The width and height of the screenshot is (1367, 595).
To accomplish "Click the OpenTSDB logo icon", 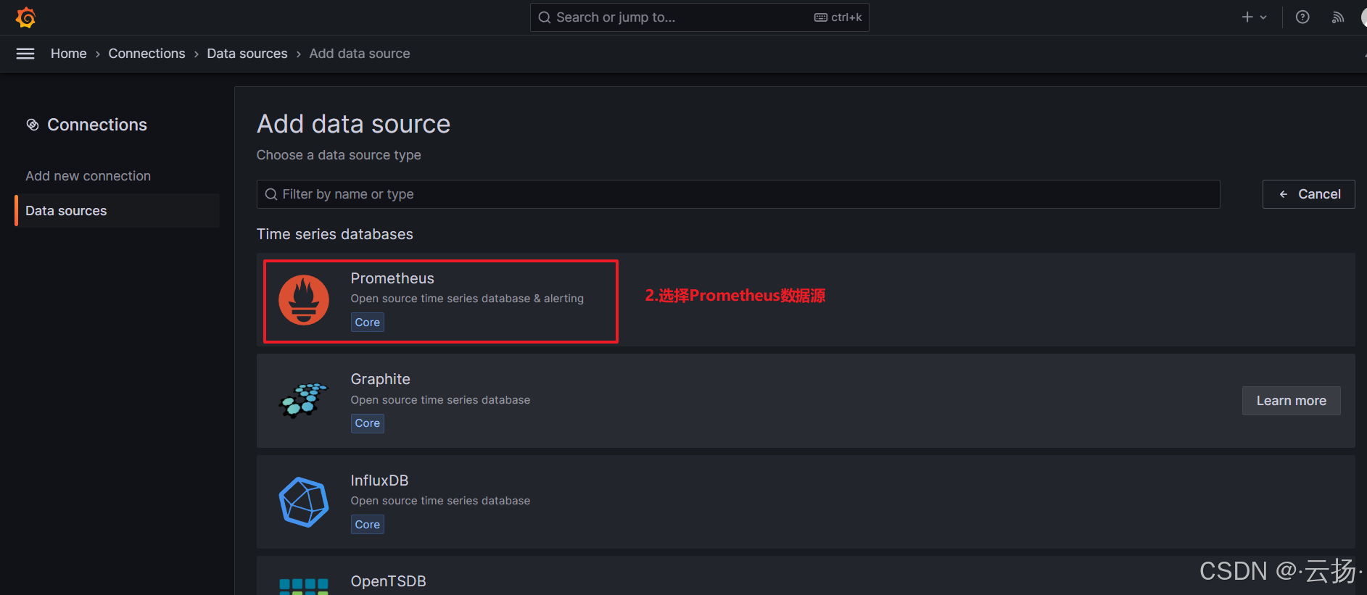I will point(304,586).
